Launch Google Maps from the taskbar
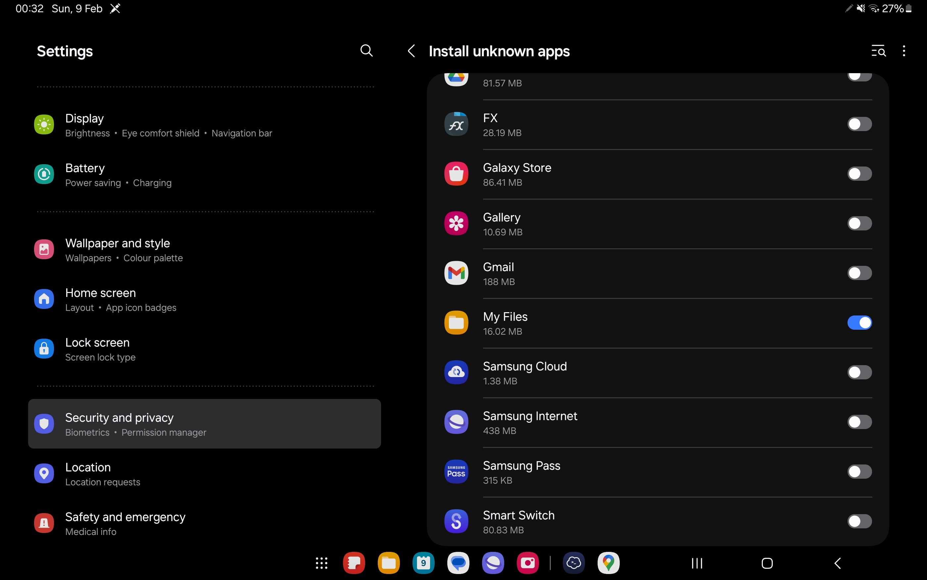927x580 pixels. [608, 563]
